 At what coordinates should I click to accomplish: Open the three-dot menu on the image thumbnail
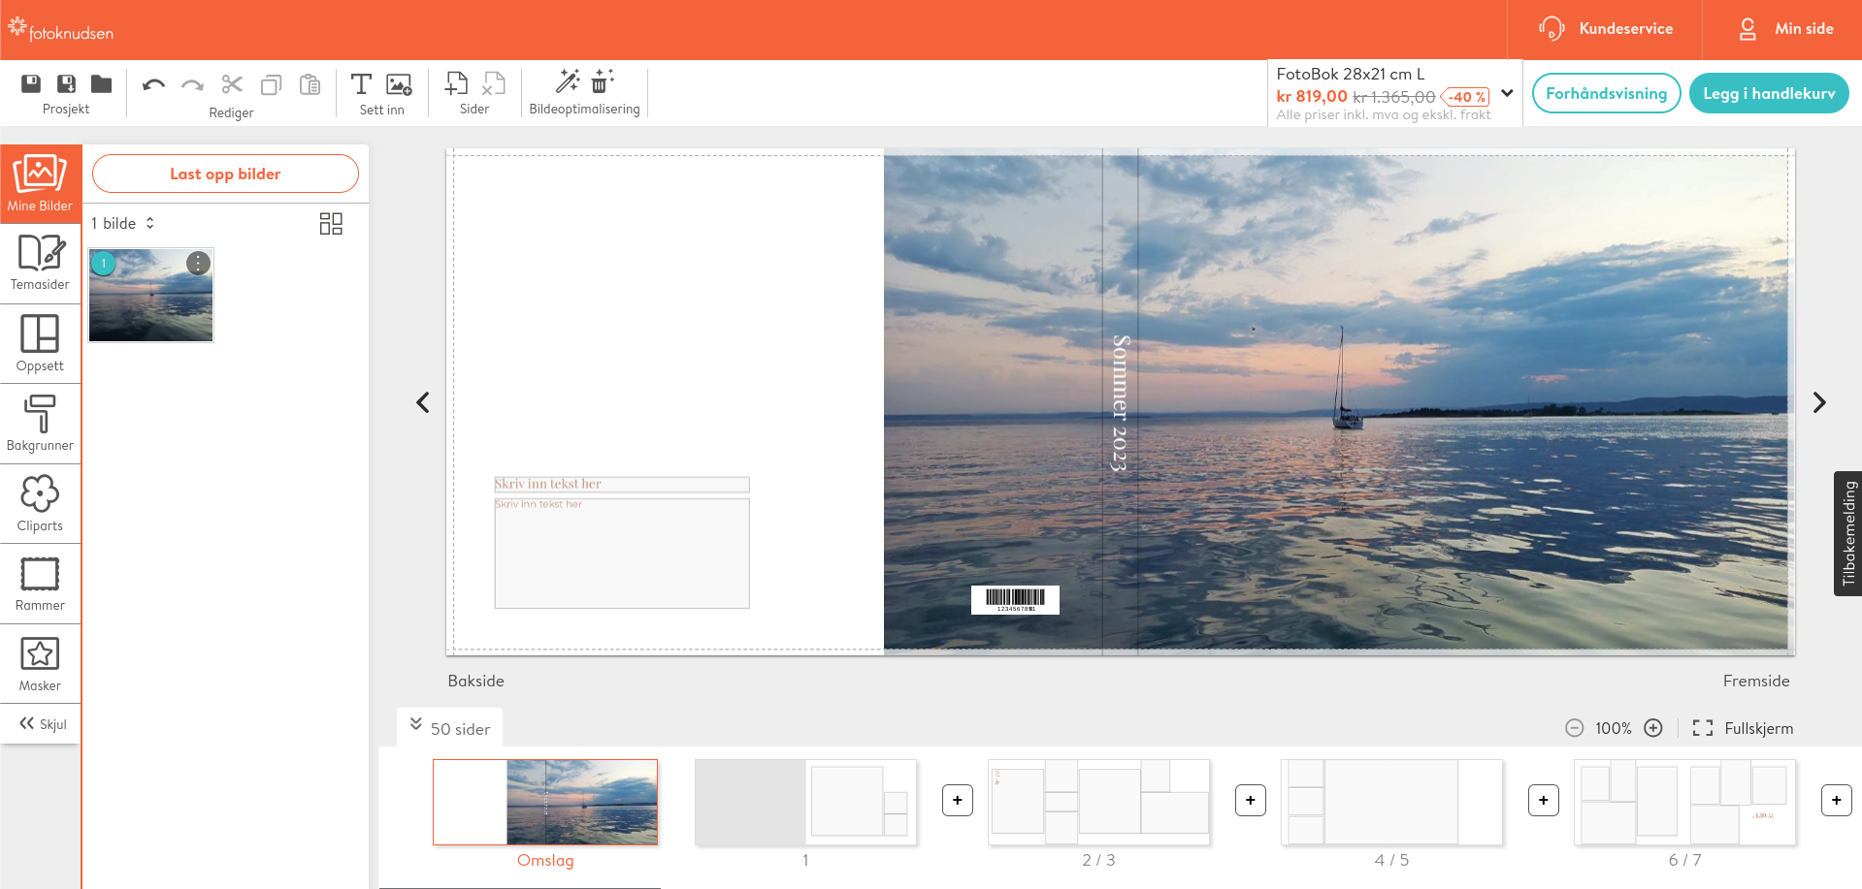click(198, 263)
